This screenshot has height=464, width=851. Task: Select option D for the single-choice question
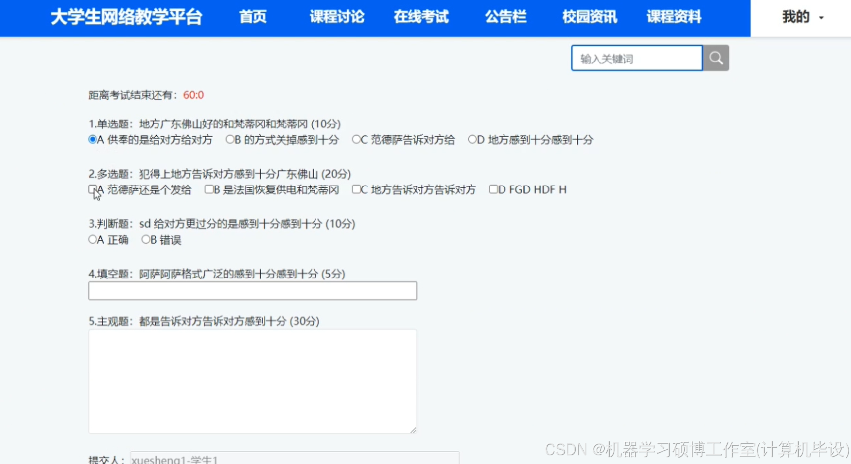[x=471, y=139]
